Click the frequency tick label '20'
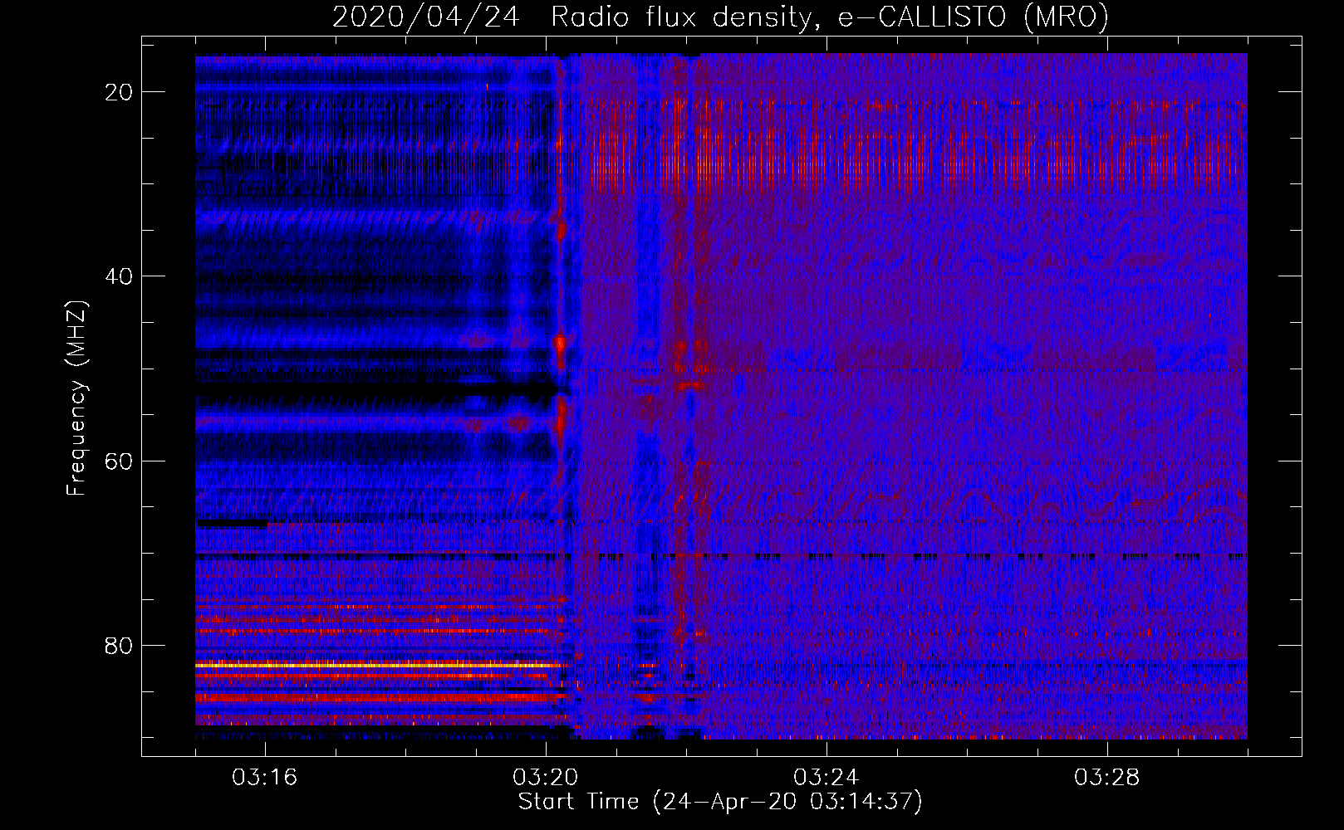Viewport: 1344px width, 830px height. [x=120, y=92]
